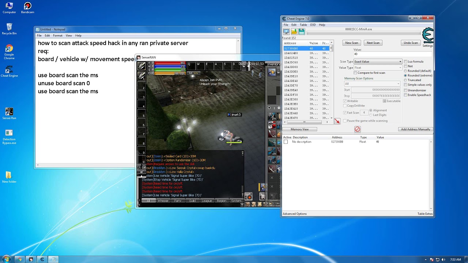The height and width of the screenshot is (263, 468).
Task: Open Advanced Options in Cheat Engine
Action: (x=294, y=214)
